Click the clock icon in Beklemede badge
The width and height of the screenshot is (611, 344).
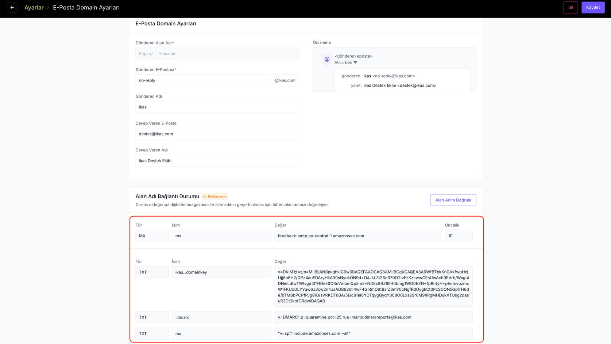click(x=205, y=196)
